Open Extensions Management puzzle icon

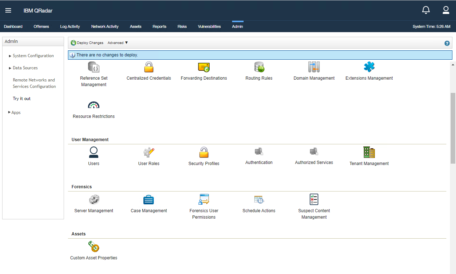tap(369, 67)
